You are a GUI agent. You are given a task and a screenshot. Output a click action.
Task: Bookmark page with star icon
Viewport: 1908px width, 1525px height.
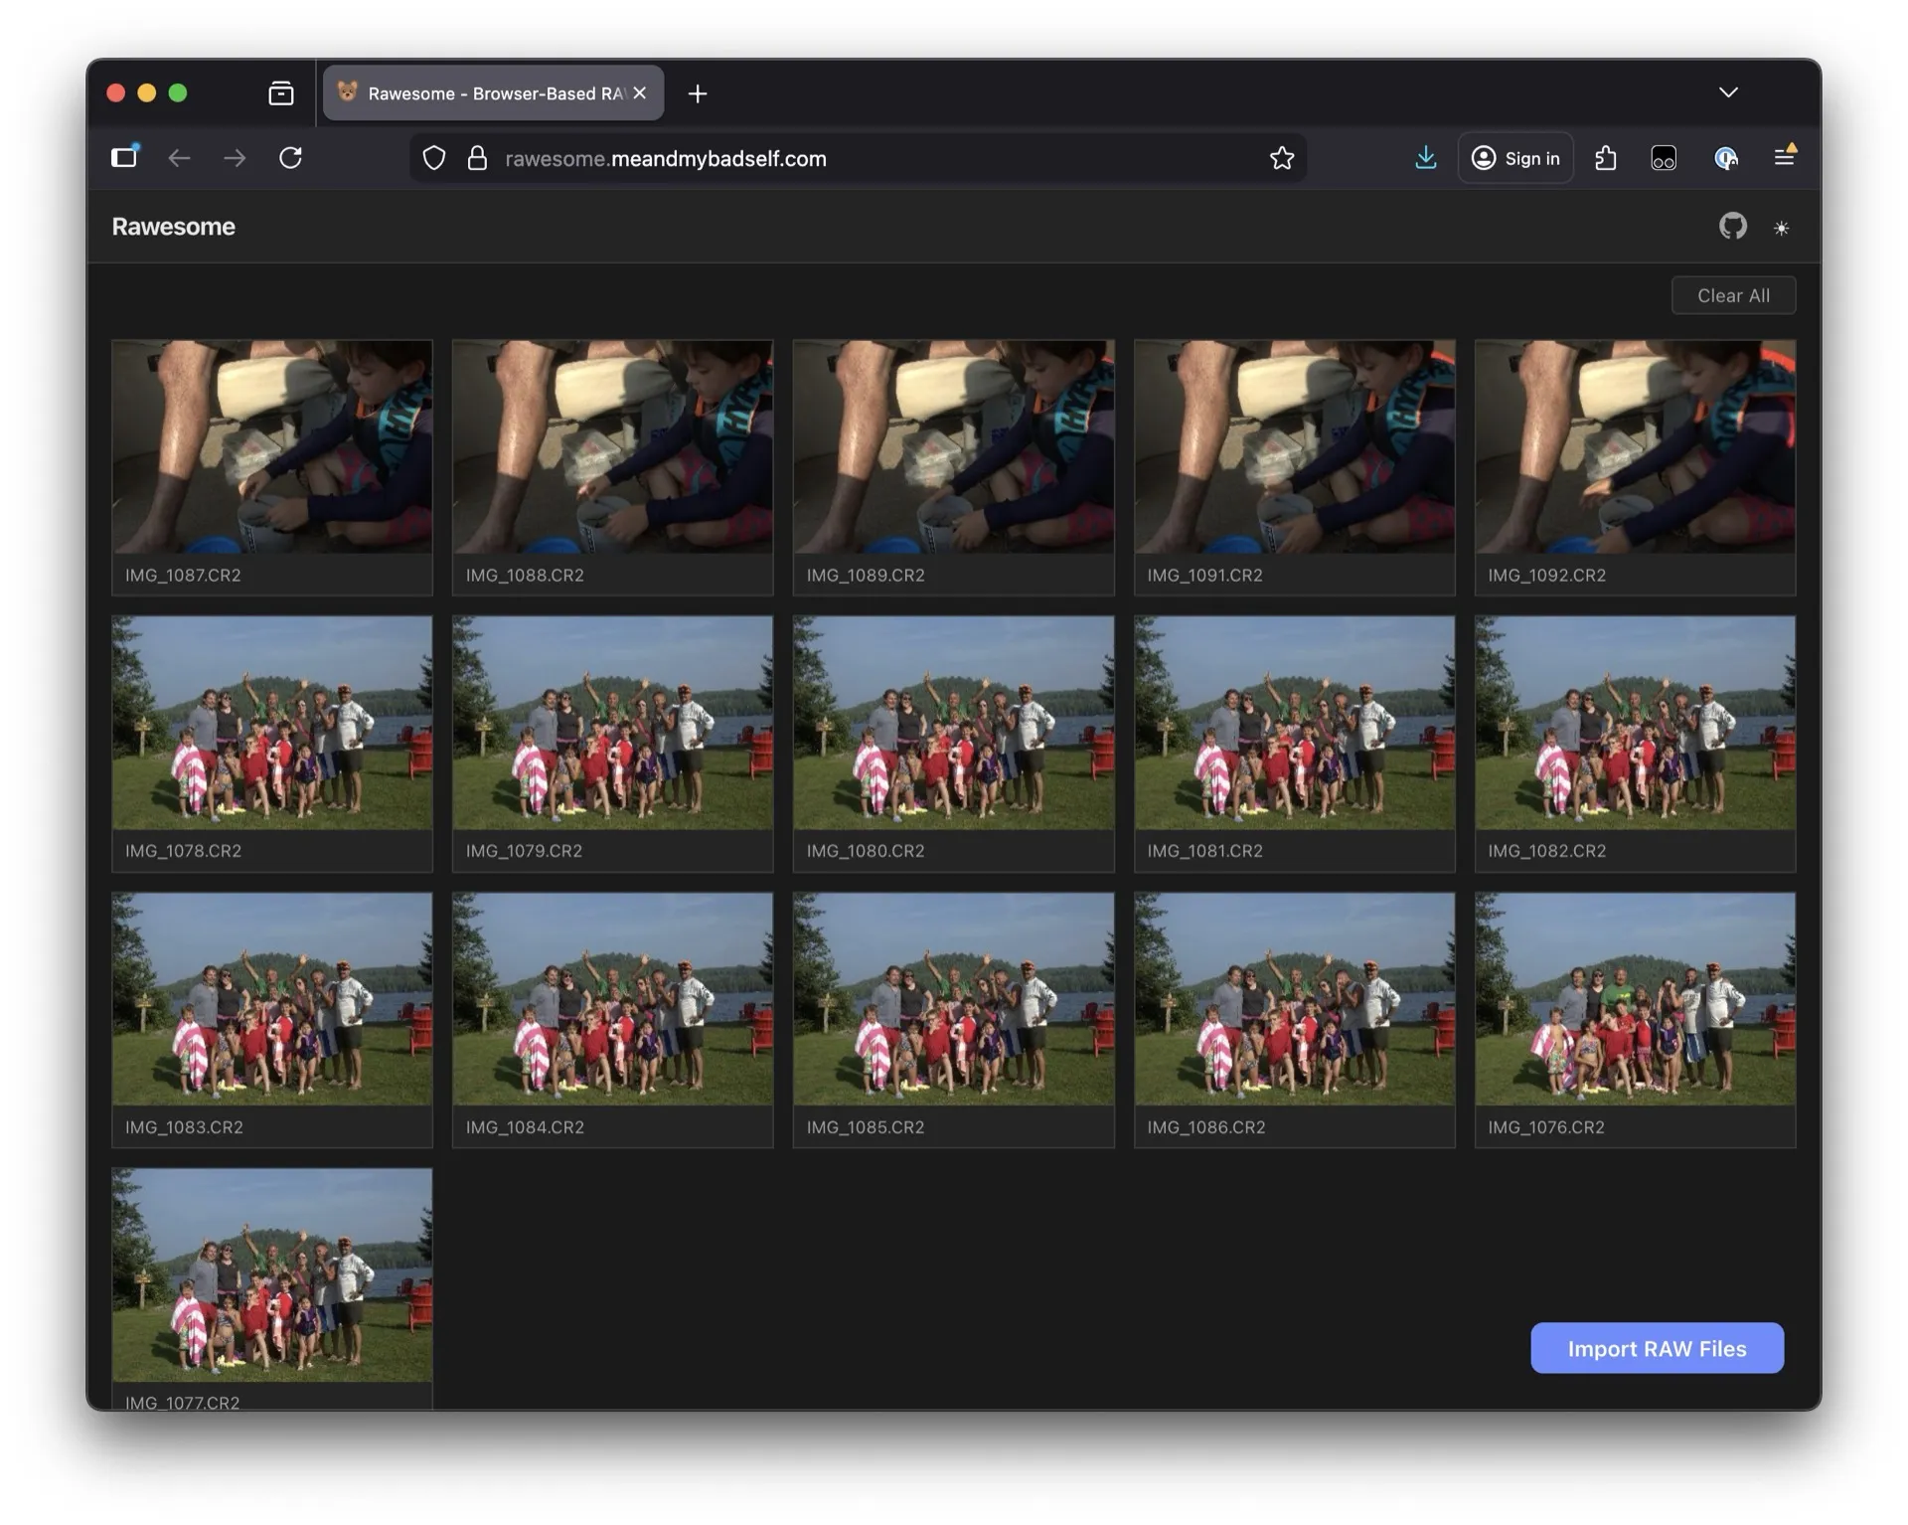(1281, 158)
